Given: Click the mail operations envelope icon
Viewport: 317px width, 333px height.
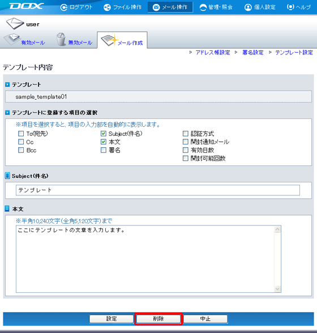Looking at the screenshot, I should pyautogui.click(x=156, y=7).
